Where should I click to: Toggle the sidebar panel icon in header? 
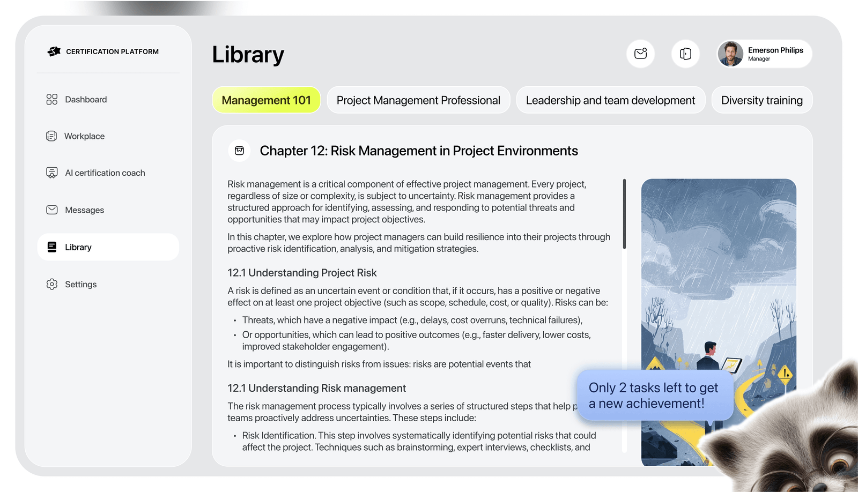coord(685,54)
